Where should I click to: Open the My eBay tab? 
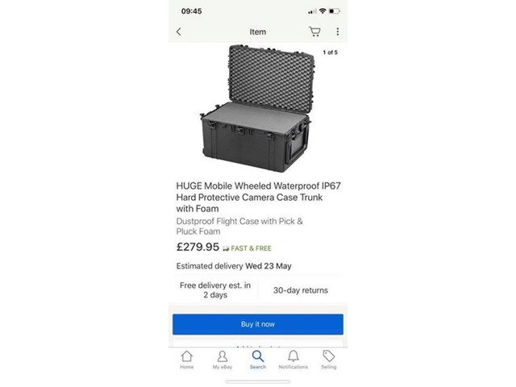coord(223,360)
